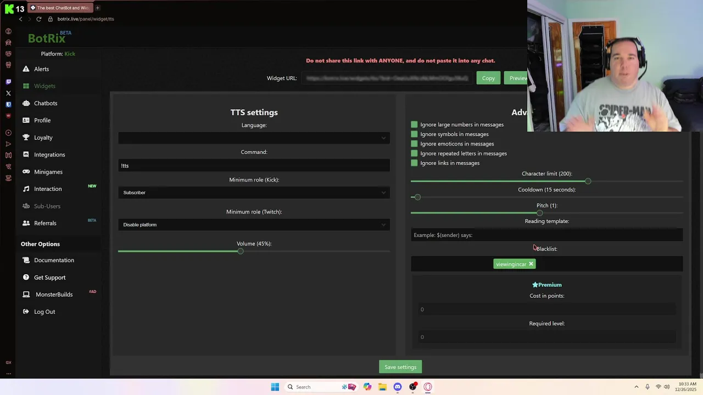This screenshot has width=703, height=395.
Task: Click the Profile ID card icon
Action: tap(26, 120)
